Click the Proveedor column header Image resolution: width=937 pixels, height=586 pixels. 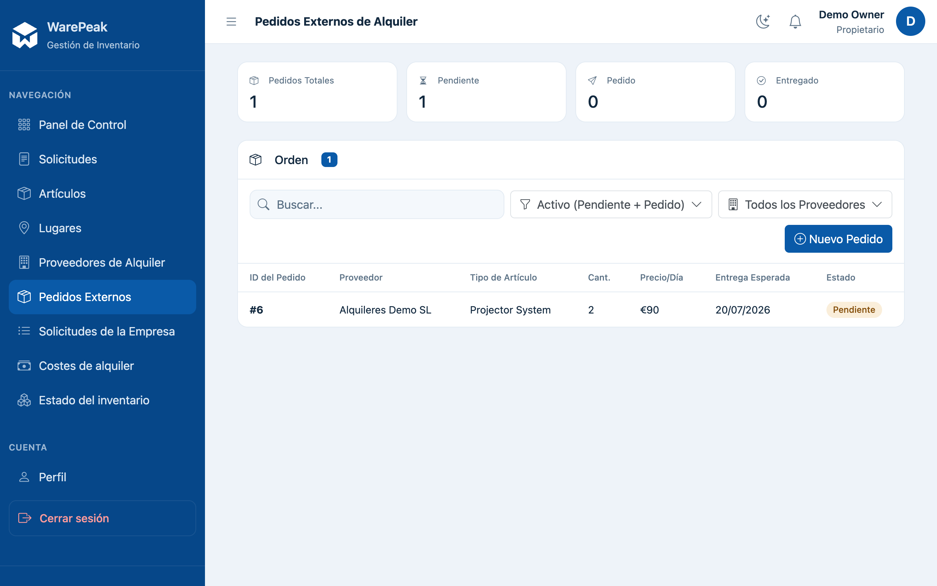[x=361, y=278]
